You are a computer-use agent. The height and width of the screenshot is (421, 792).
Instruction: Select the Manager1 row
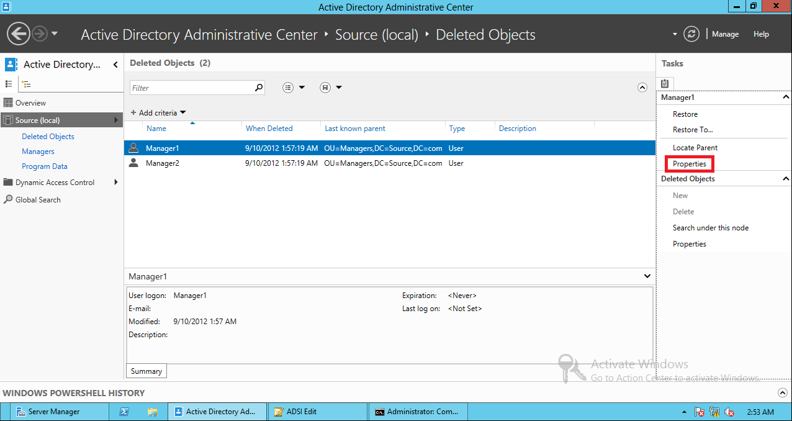click(390, 148)
